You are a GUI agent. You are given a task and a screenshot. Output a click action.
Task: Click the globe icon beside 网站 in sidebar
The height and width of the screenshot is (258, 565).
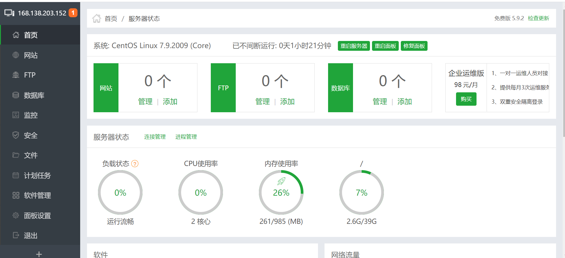(16, 55)
